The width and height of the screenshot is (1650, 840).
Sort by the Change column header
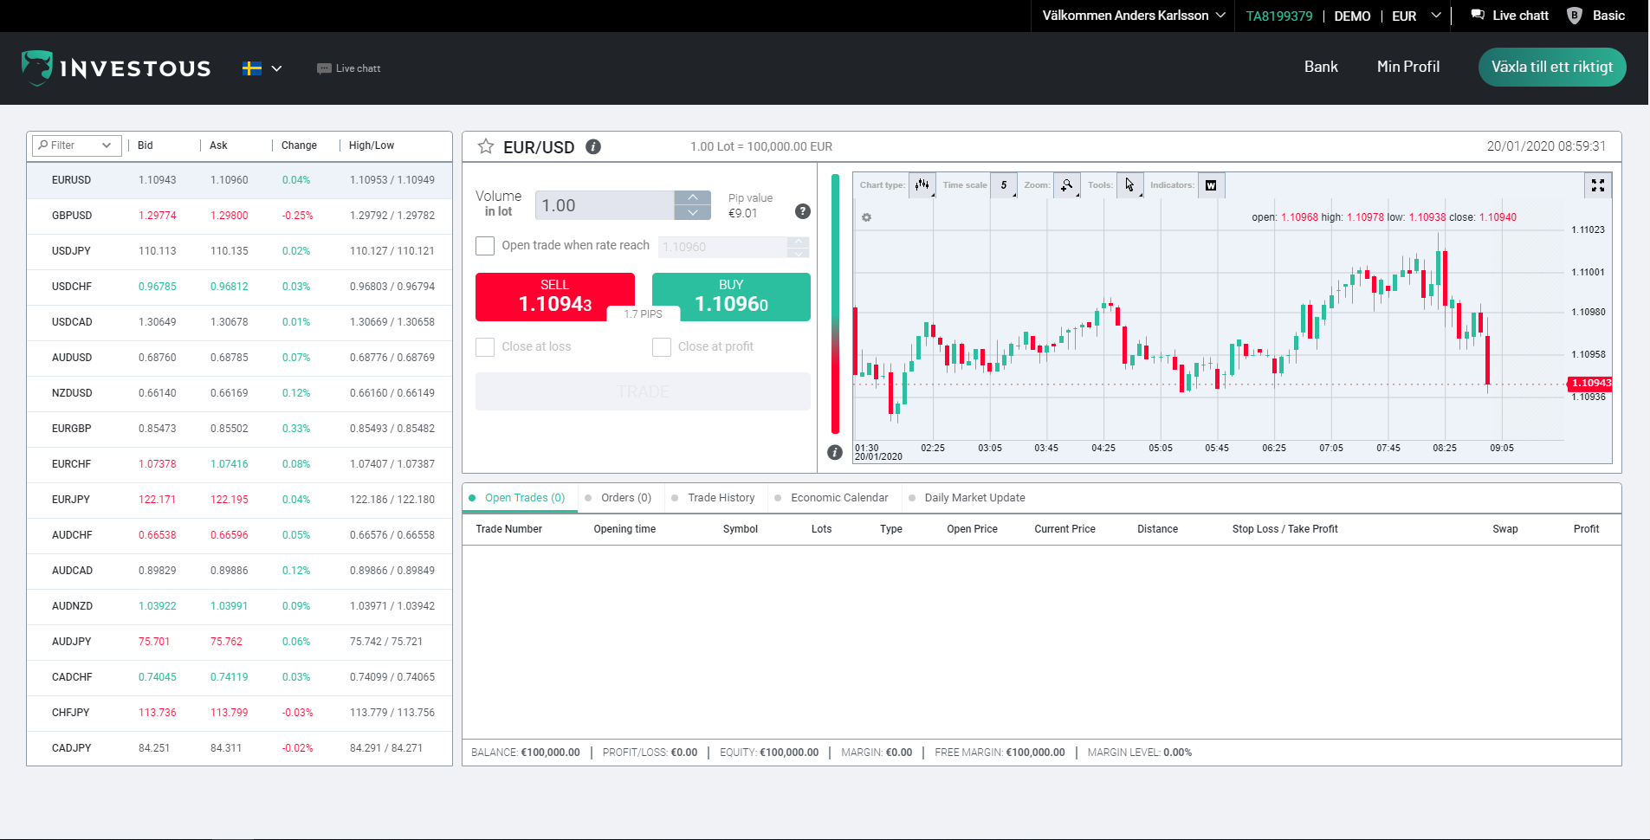point(299,145)
